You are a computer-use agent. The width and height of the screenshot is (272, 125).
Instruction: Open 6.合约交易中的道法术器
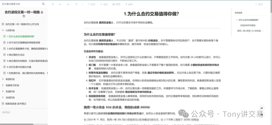click(19, 67)
